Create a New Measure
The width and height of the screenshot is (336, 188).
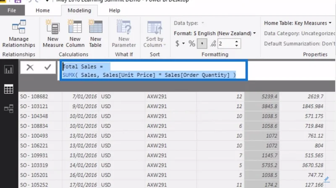(53, 33)
